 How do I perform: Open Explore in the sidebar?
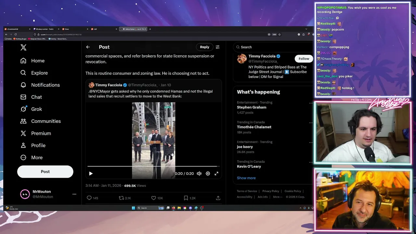point(34,73)
